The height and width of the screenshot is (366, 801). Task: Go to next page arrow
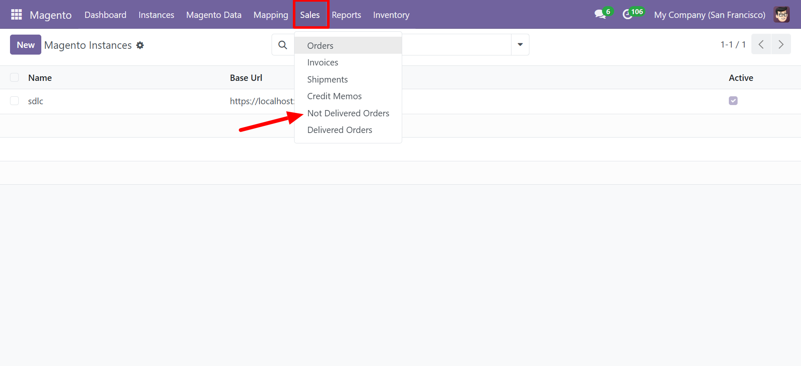pos(781,44)
